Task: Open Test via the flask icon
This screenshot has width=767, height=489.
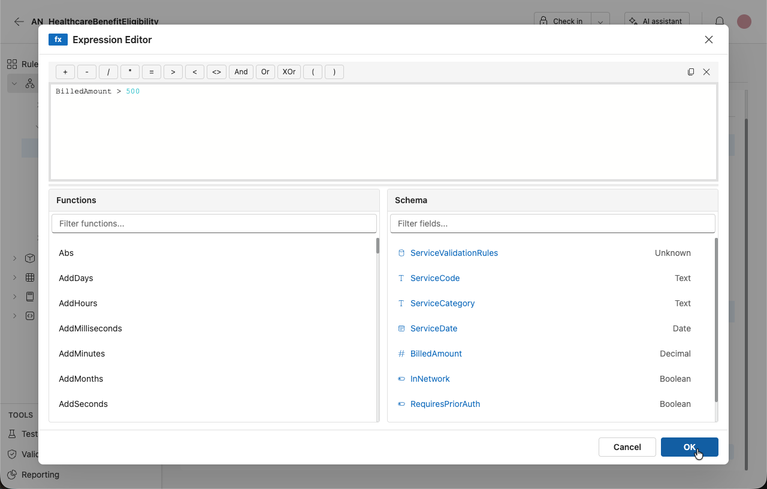Action: (x=12, y=434)
